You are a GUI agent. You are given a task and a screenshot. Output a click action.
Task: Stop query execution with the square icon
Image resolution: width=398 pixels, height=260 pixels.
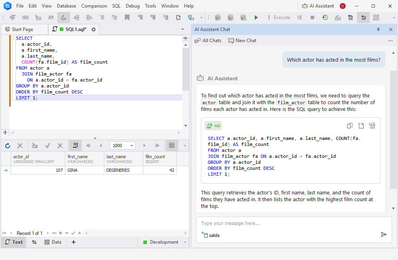pyautogui.click(x=312, y=17)
